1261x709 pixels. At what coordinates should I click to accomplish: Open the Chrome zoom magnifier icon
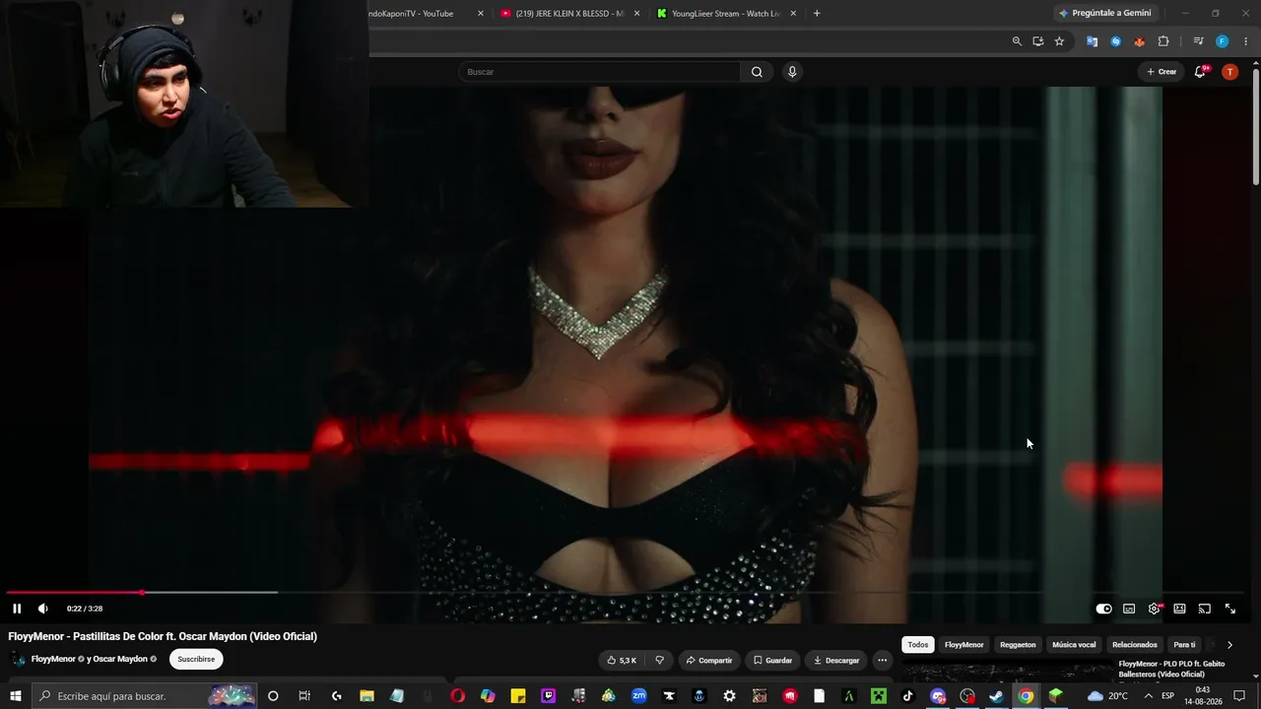click(1017, 41)
